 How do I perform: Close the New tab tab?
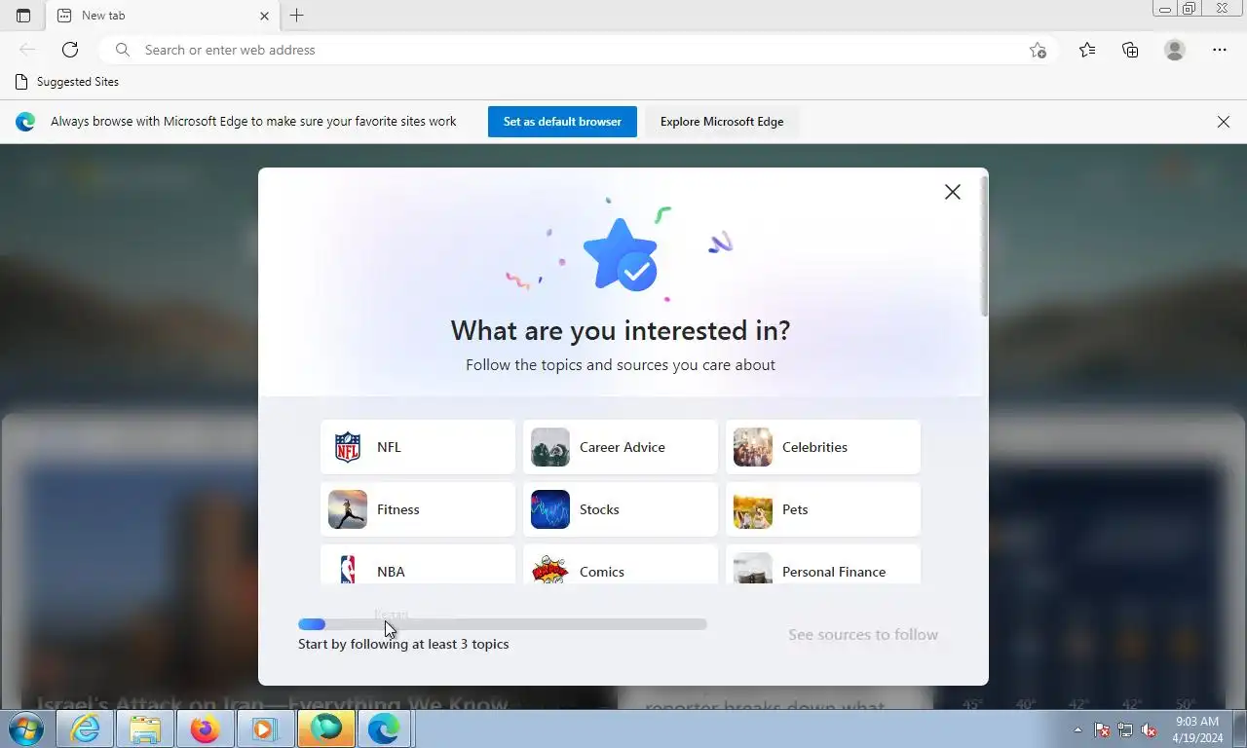(x=264, y=16)
